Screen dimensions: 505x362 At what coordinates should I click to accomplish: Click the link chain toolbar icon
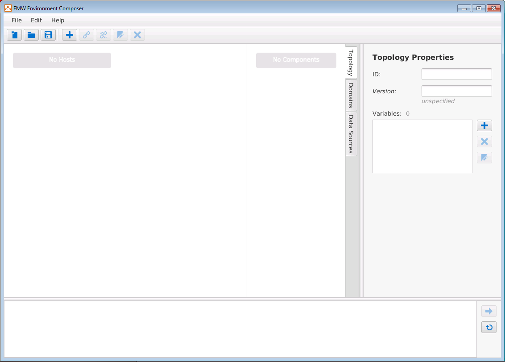pos(87,35)
